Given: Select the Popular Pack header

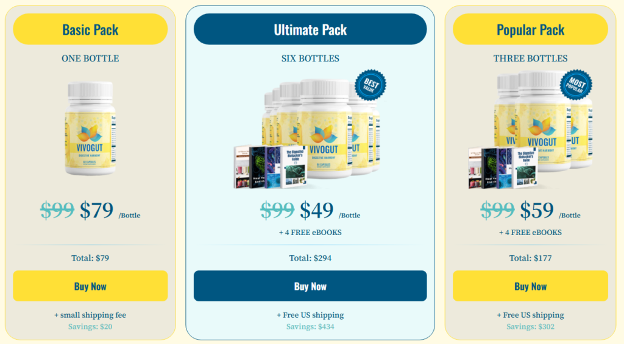Looking at the screenshot, I should 530,29.
